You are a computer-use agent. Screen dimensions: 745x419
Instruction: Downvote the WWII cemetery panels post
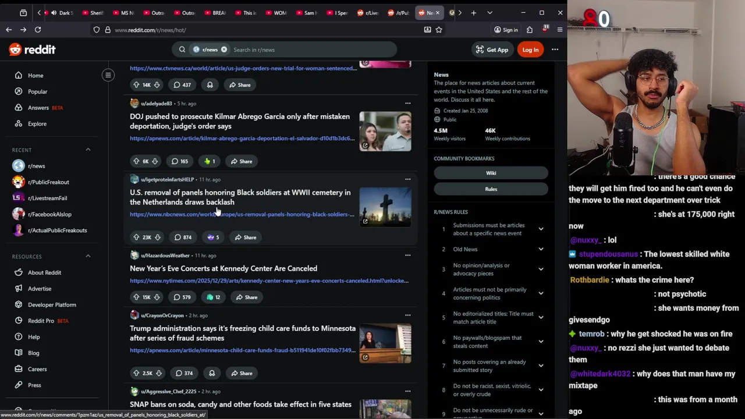[157, 237]
